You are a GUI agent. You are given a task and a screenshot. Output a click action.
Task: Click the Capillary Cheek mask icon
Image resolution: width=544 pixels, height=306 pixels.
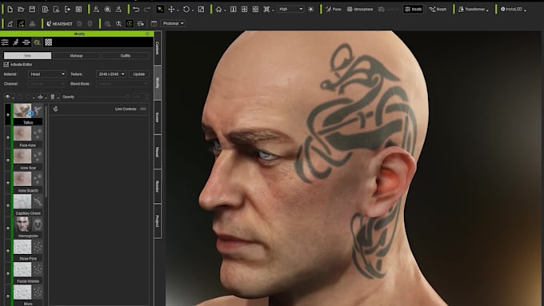[x=38, y=201]
